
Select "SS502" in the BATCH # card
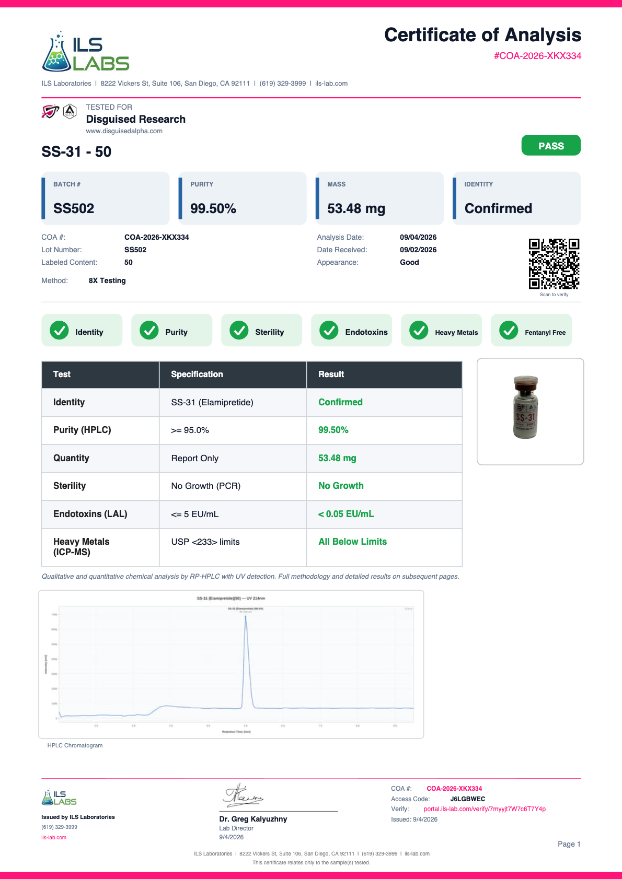tap(74, 208)
